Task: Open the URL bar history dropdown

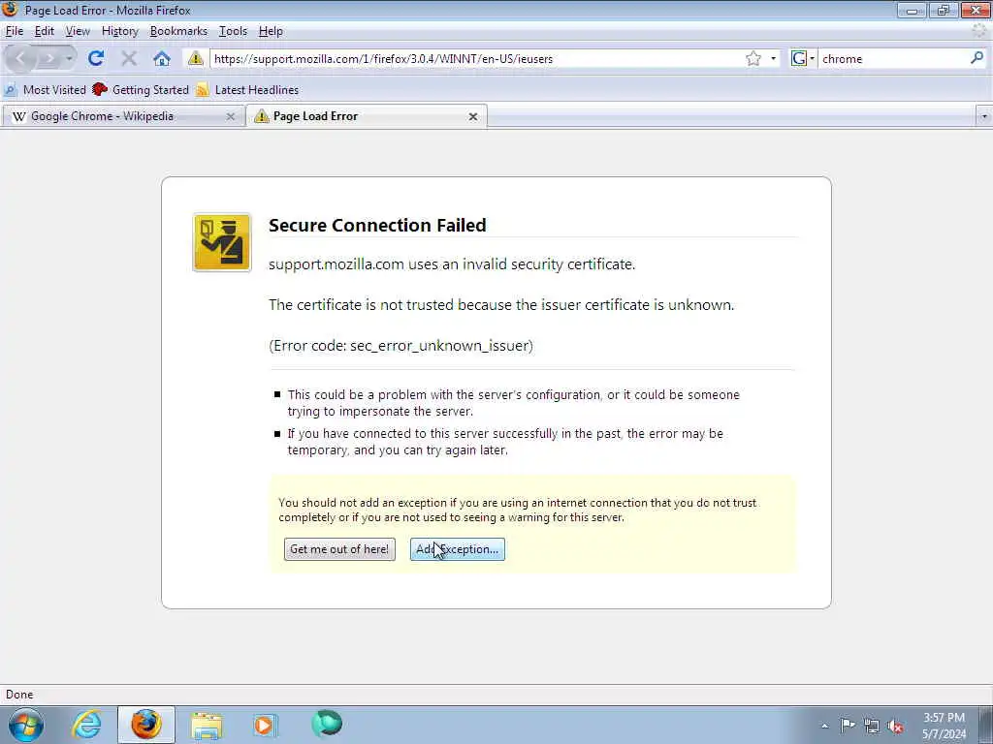Action: (x=773, y=59)
